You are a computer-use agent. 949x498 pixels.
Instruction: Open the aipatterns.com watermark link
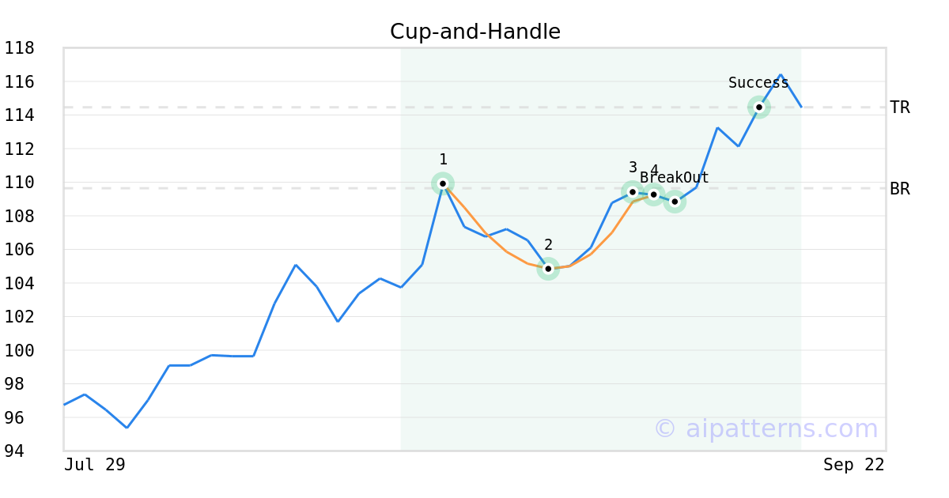pos(766,428)
